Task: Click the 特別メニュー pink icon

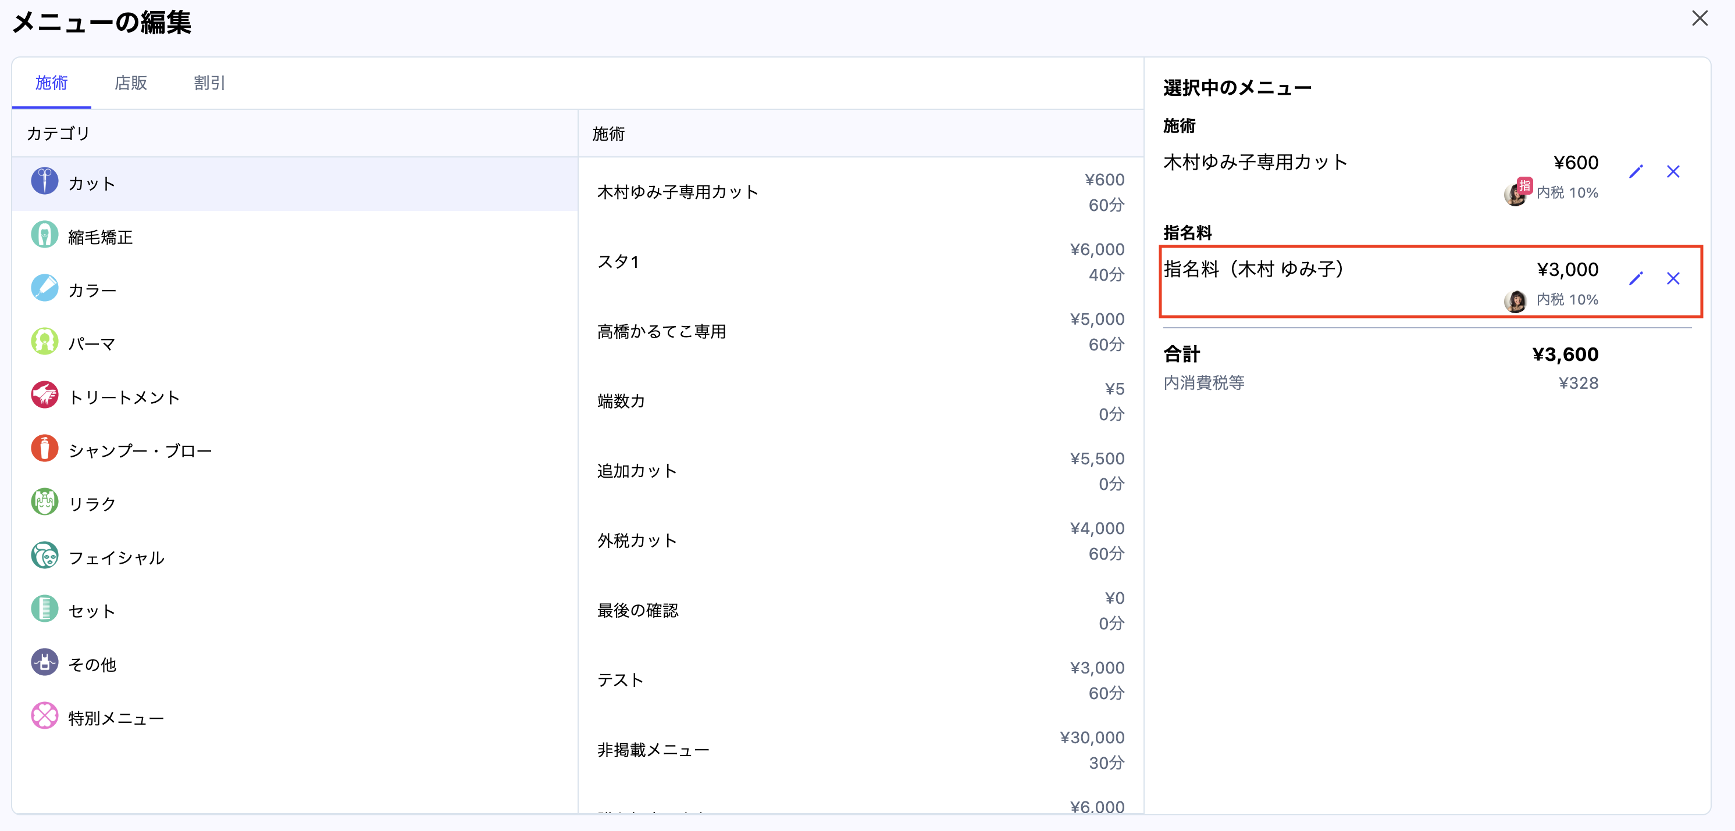Action: (44, 717)
